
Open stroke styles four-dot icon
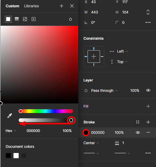click(138, 122)
